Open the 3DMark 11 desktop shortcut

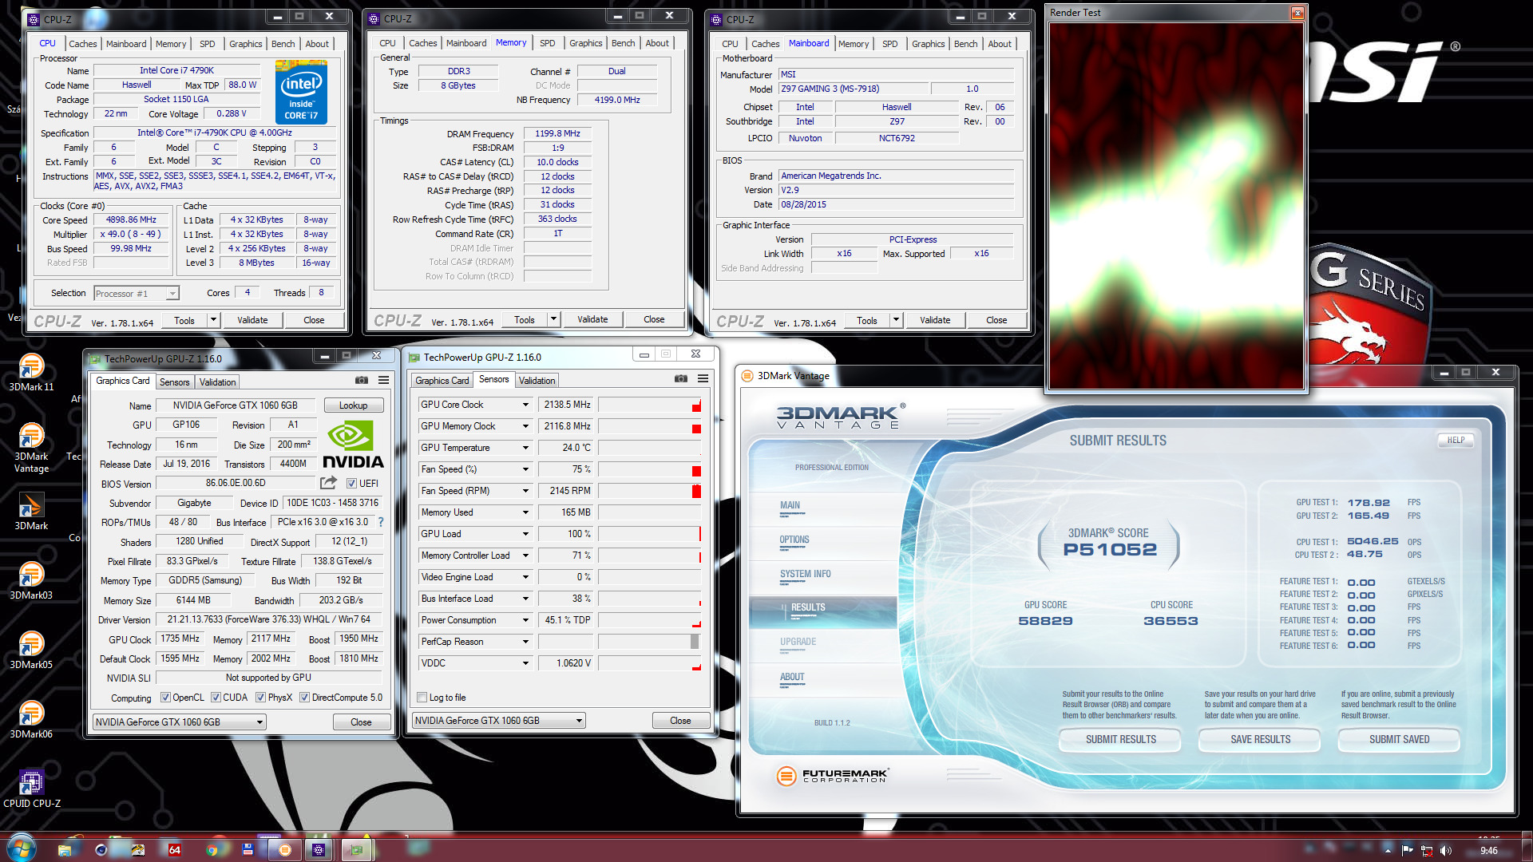[31, 366]
